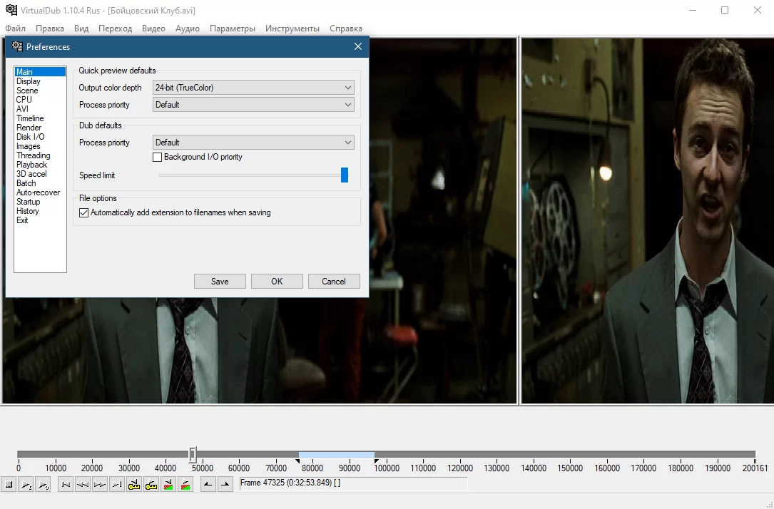Screen dimensions: 774x509
Task: Select the Batch preferences category
Action: click(x=40, y=183)
